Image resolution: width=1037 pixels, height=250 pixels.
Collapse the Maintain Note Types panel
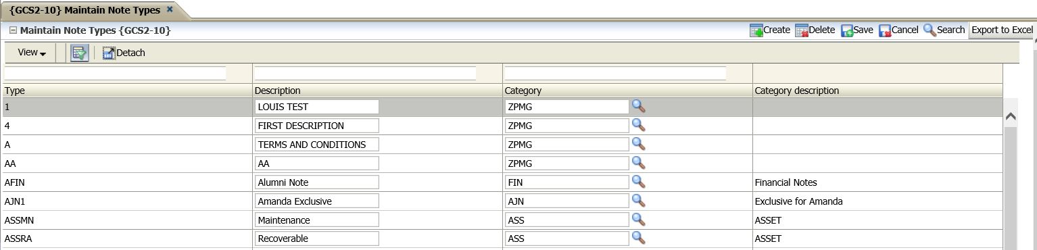pyautogui.click(x=13, y=30)
